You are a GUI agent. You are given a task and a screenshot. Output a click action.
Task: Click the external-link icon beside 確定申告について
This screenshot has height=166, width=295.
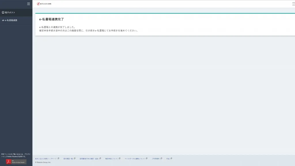tap(119, 159)
